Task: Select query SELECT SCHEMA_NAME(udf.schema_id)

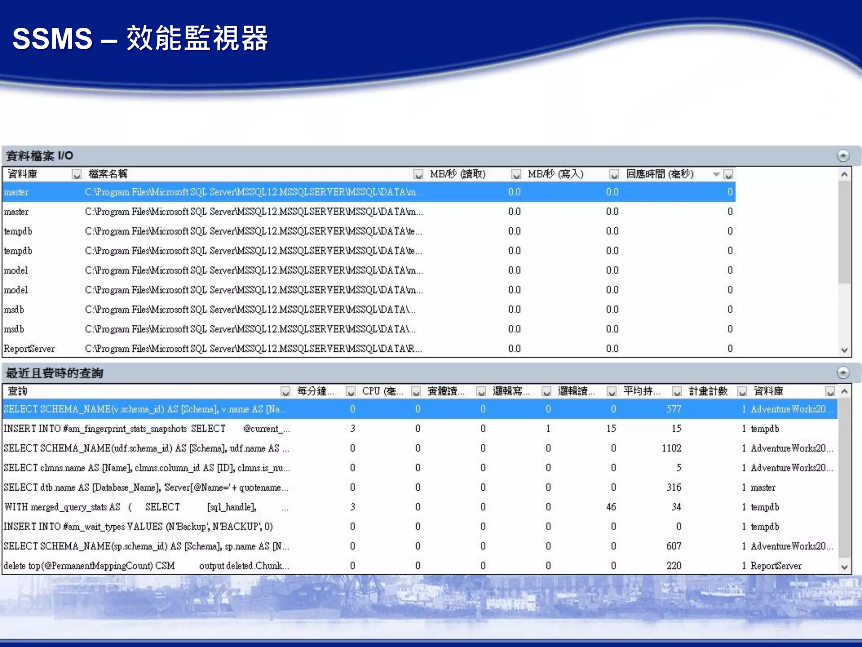Action: (420, 448)
